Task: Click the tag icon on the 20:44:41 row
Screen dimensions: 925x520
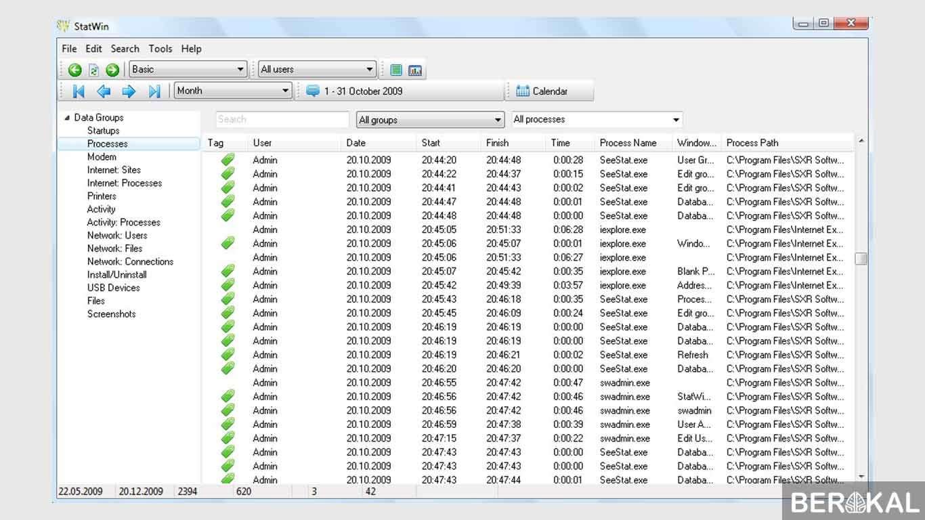Action: point(228,188)
